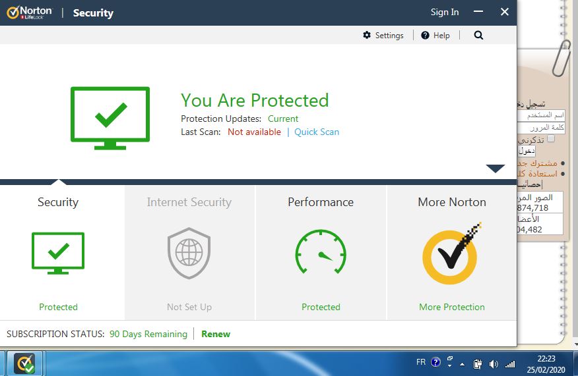Image resolution: width=578 pixels, height=376 pixels.
Task: Click the taskbar help question mark icon
Action: click(435, 362)
